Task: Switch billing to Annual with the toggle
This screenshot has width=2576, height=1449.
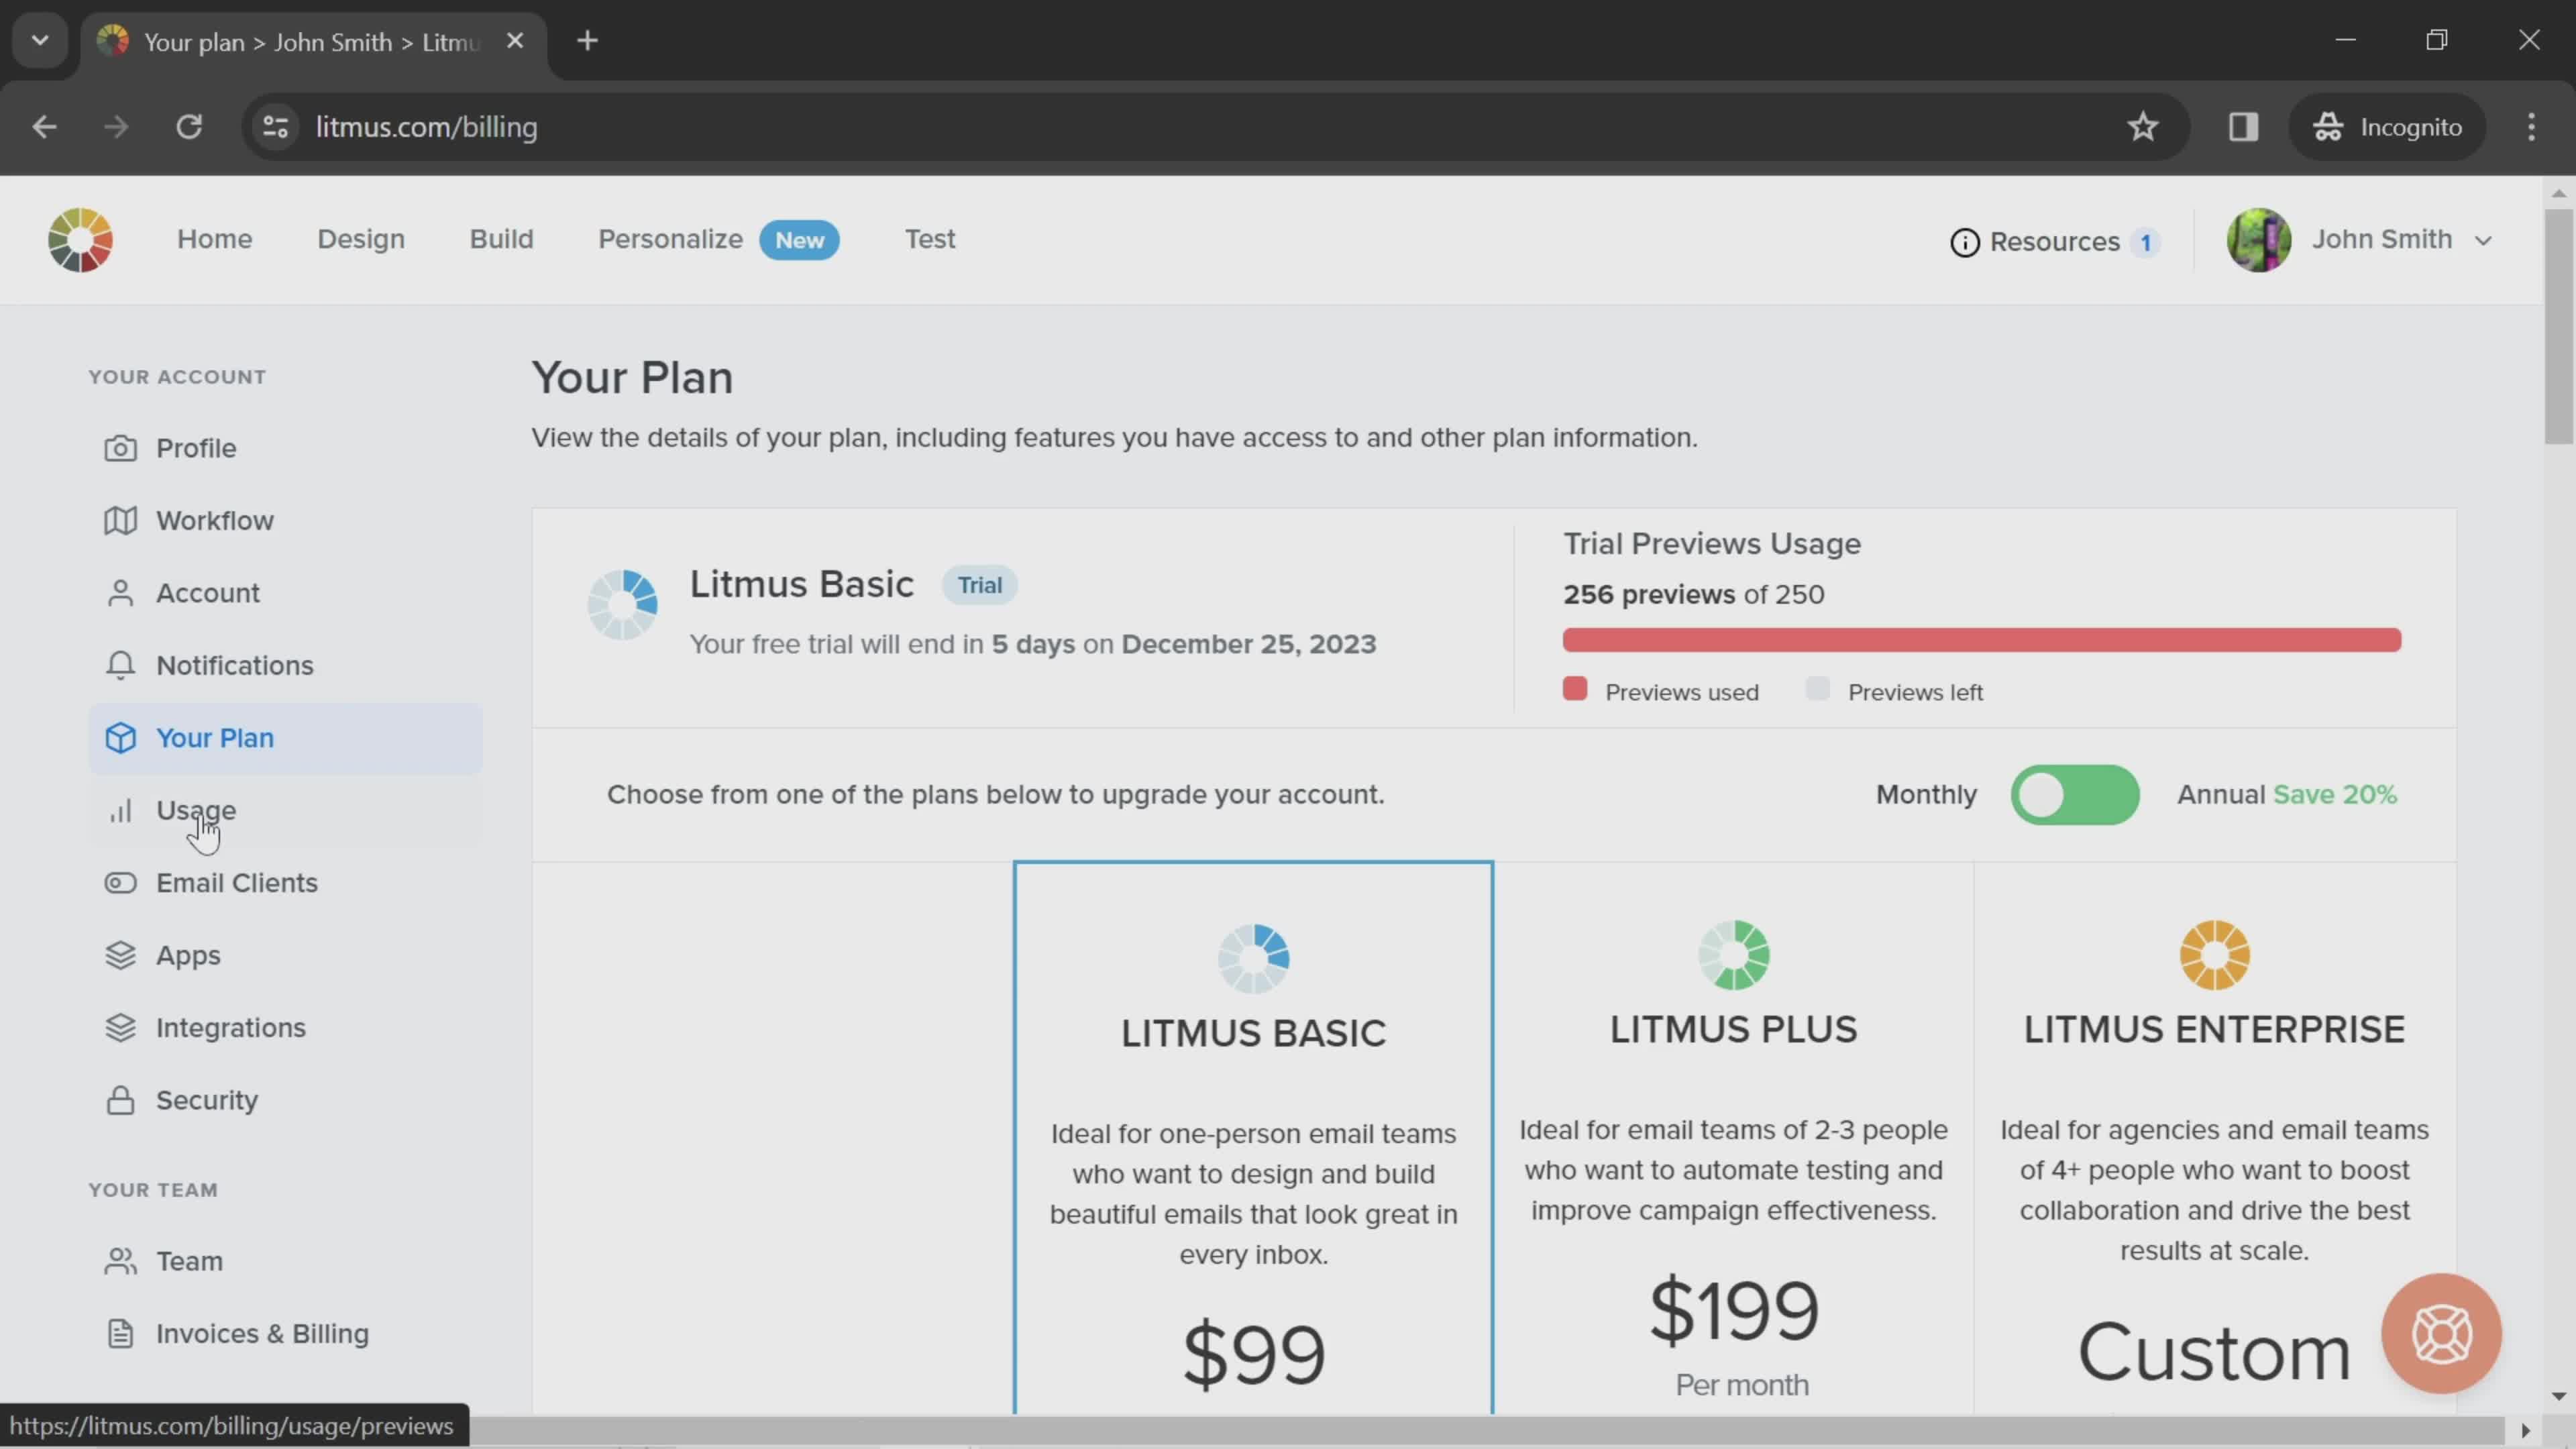Action: pyautogui.click(x=2076, y=795)
